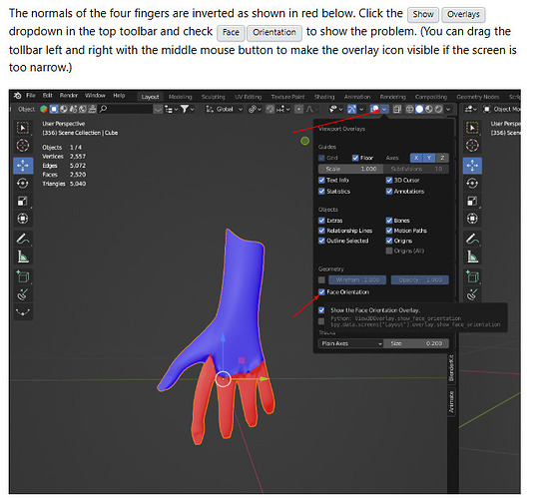Open the Plain Axes dropdown
Viewport: 538px width, 499px height.
(x=350, y=344)
